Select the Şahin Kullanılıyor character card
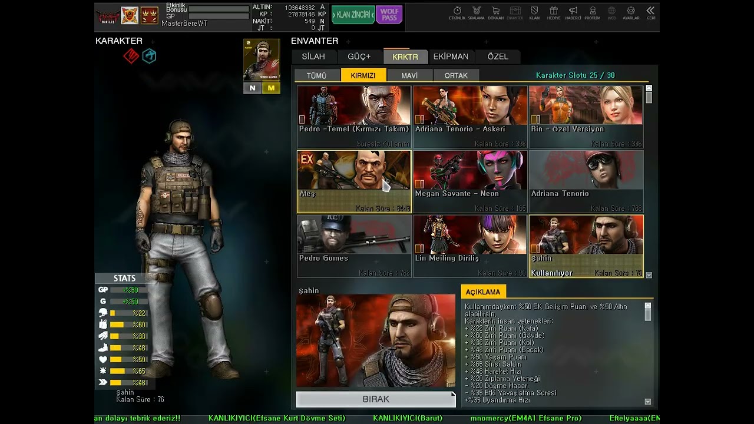The image size is (754, 424). pyautogui.click(x=586, y=246)
